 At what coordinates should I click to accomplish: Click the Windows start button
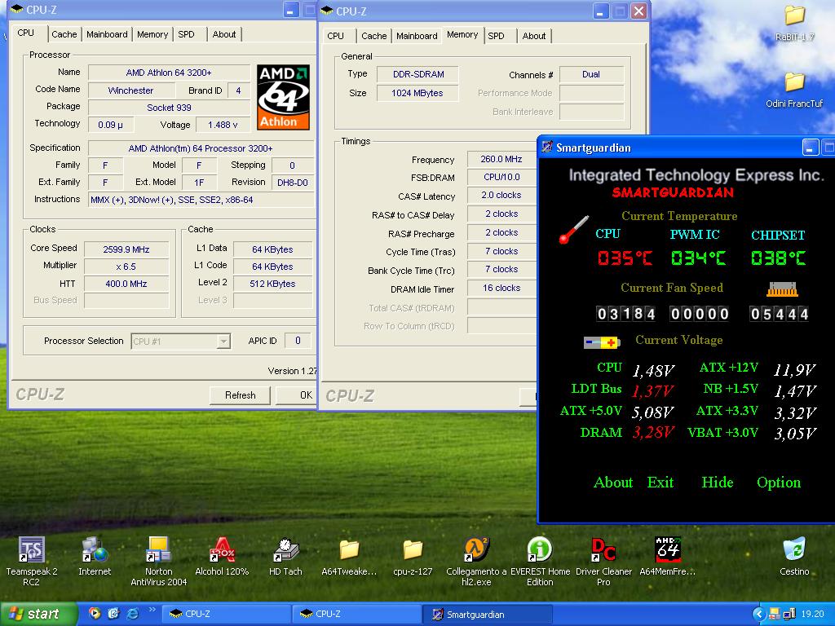(38, 615)
